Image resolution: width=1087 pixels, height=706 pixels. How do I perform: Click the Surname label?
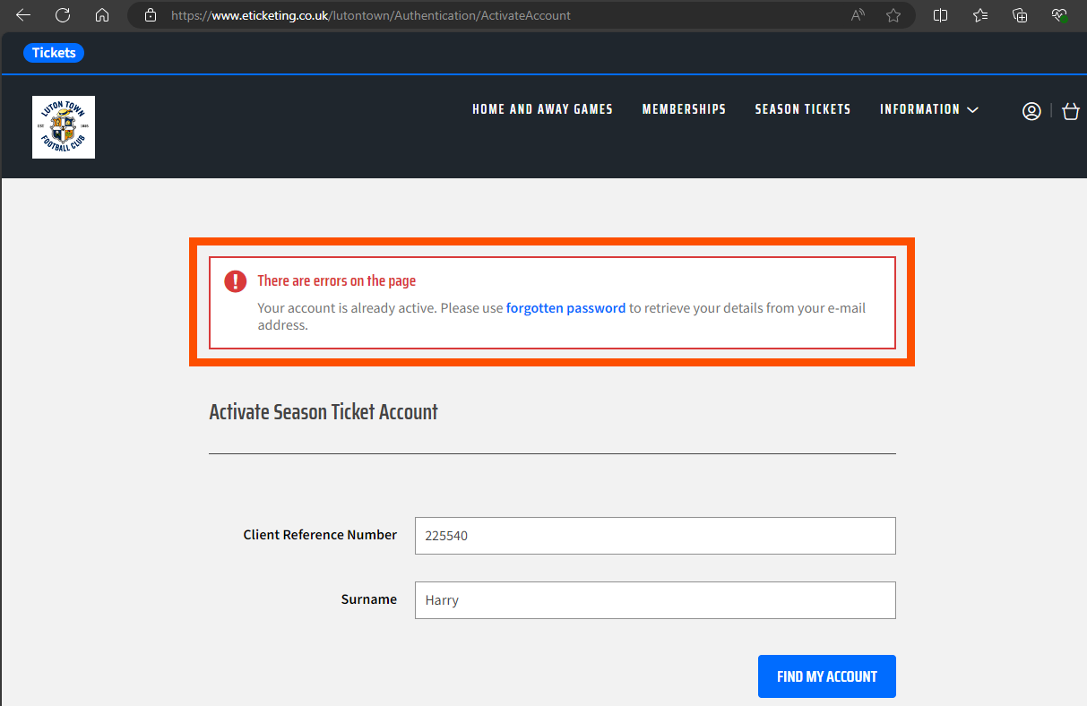coord(368,599)
